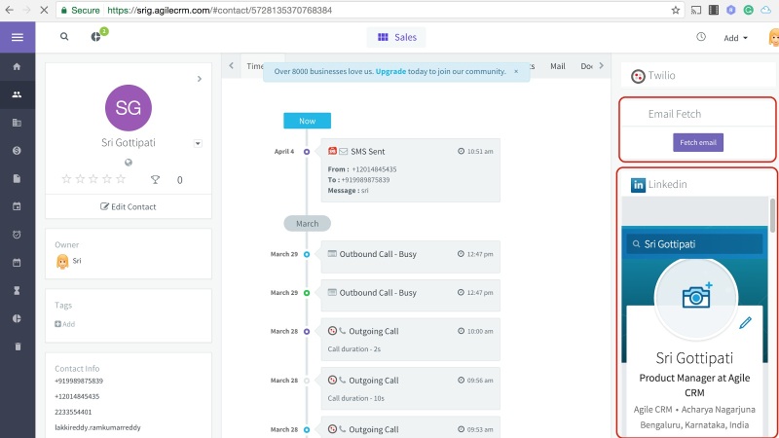Click the Upgrade link in banner
The height and width of the screenshot is (438, 779).
(x=390, y=71)
